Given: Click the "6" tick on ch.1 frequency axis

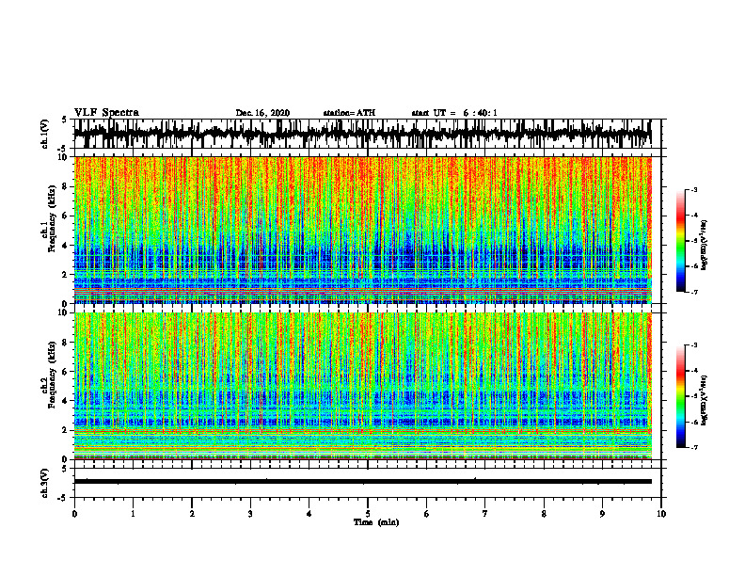Looking at the screenshot, I should (x=66, y=216).
